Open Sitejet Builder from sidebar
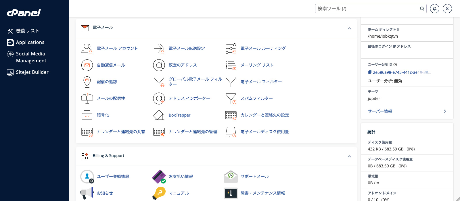The height and width of the screenshot is (201, 460). click(32, 72)
